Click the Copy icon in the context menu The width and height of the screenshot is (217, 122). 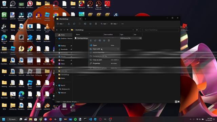tap(95, 41)
